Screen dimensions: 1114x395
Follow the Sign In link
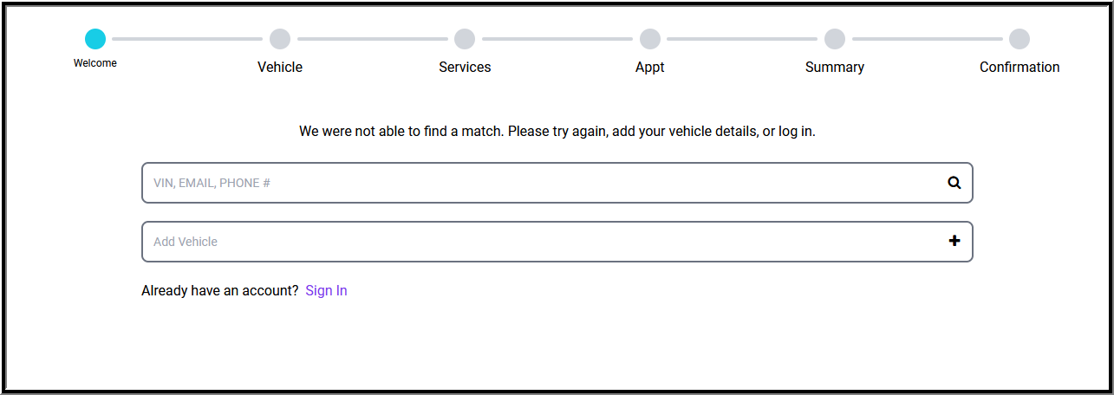326,290
